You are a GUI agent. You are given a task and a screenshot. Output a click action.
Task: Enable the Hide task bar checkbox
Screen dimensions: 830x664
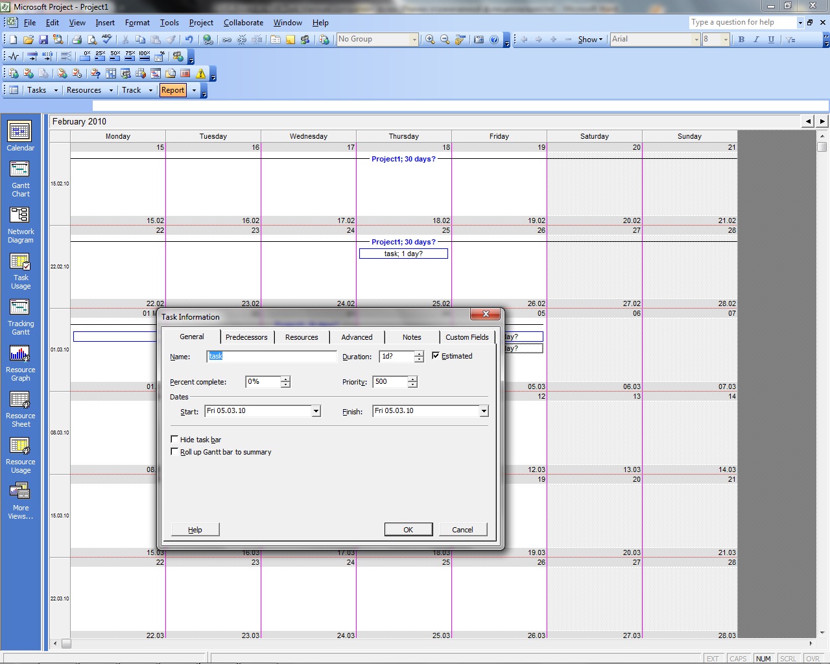174,439
